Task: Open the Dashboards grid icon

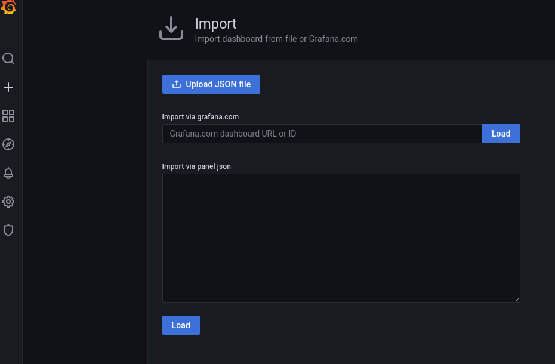Action: pos(8,116)
